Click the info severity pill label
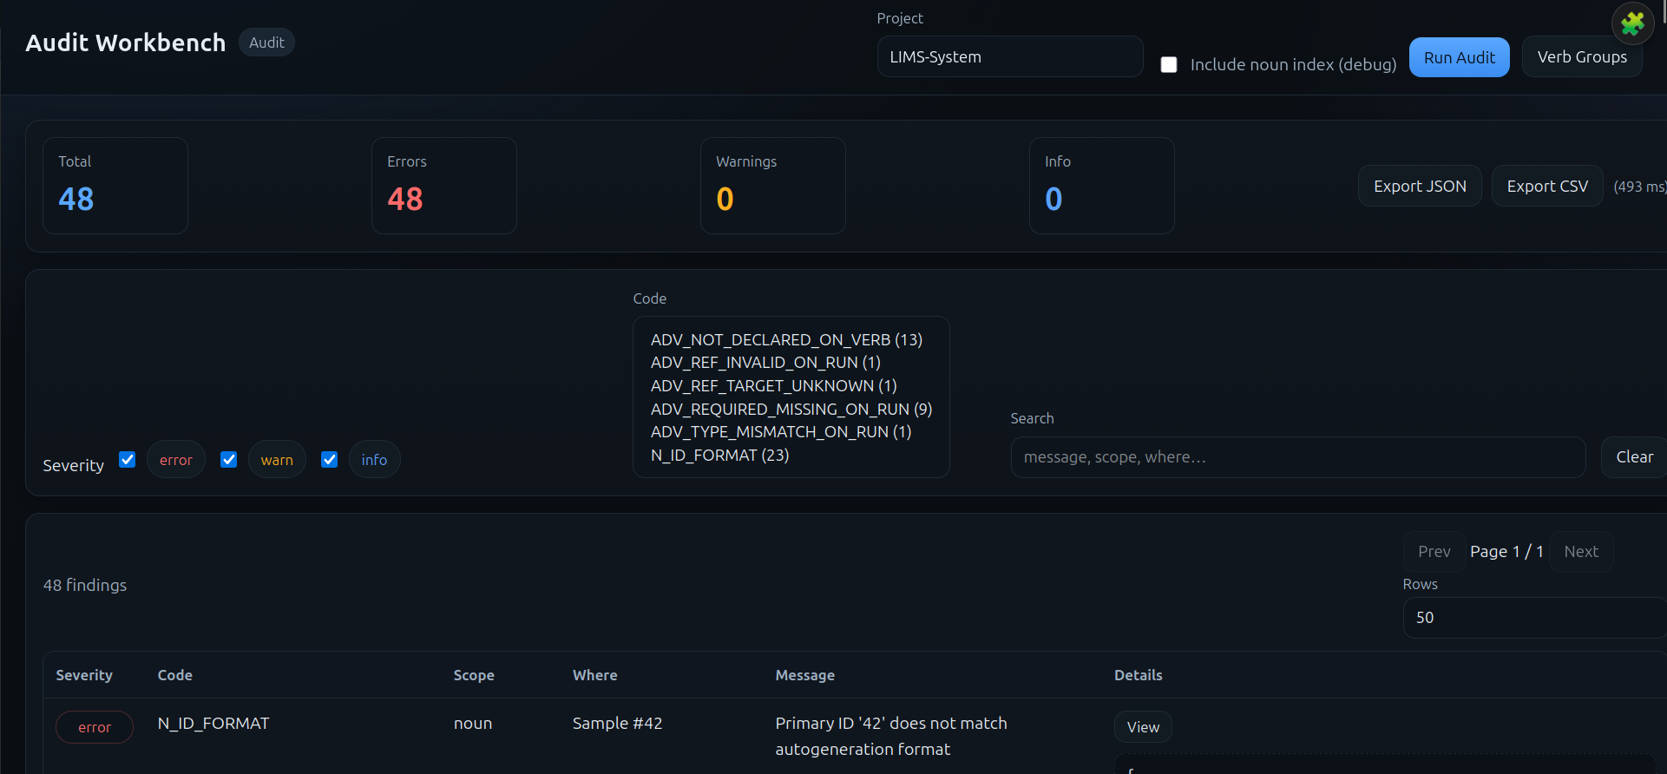 [374, 460]
